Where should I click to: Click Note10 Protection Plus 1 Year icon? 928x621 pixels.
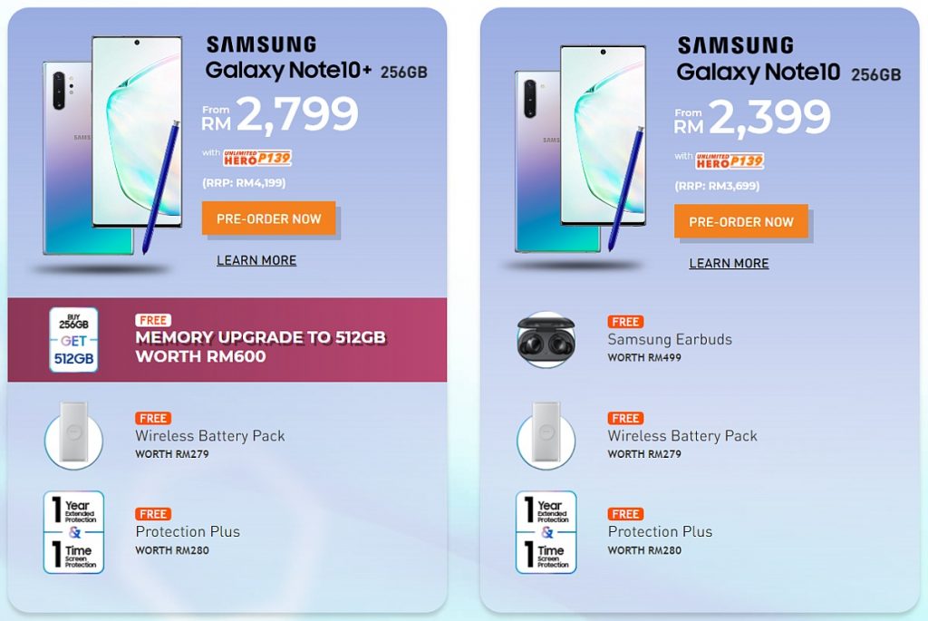[546, 531]
